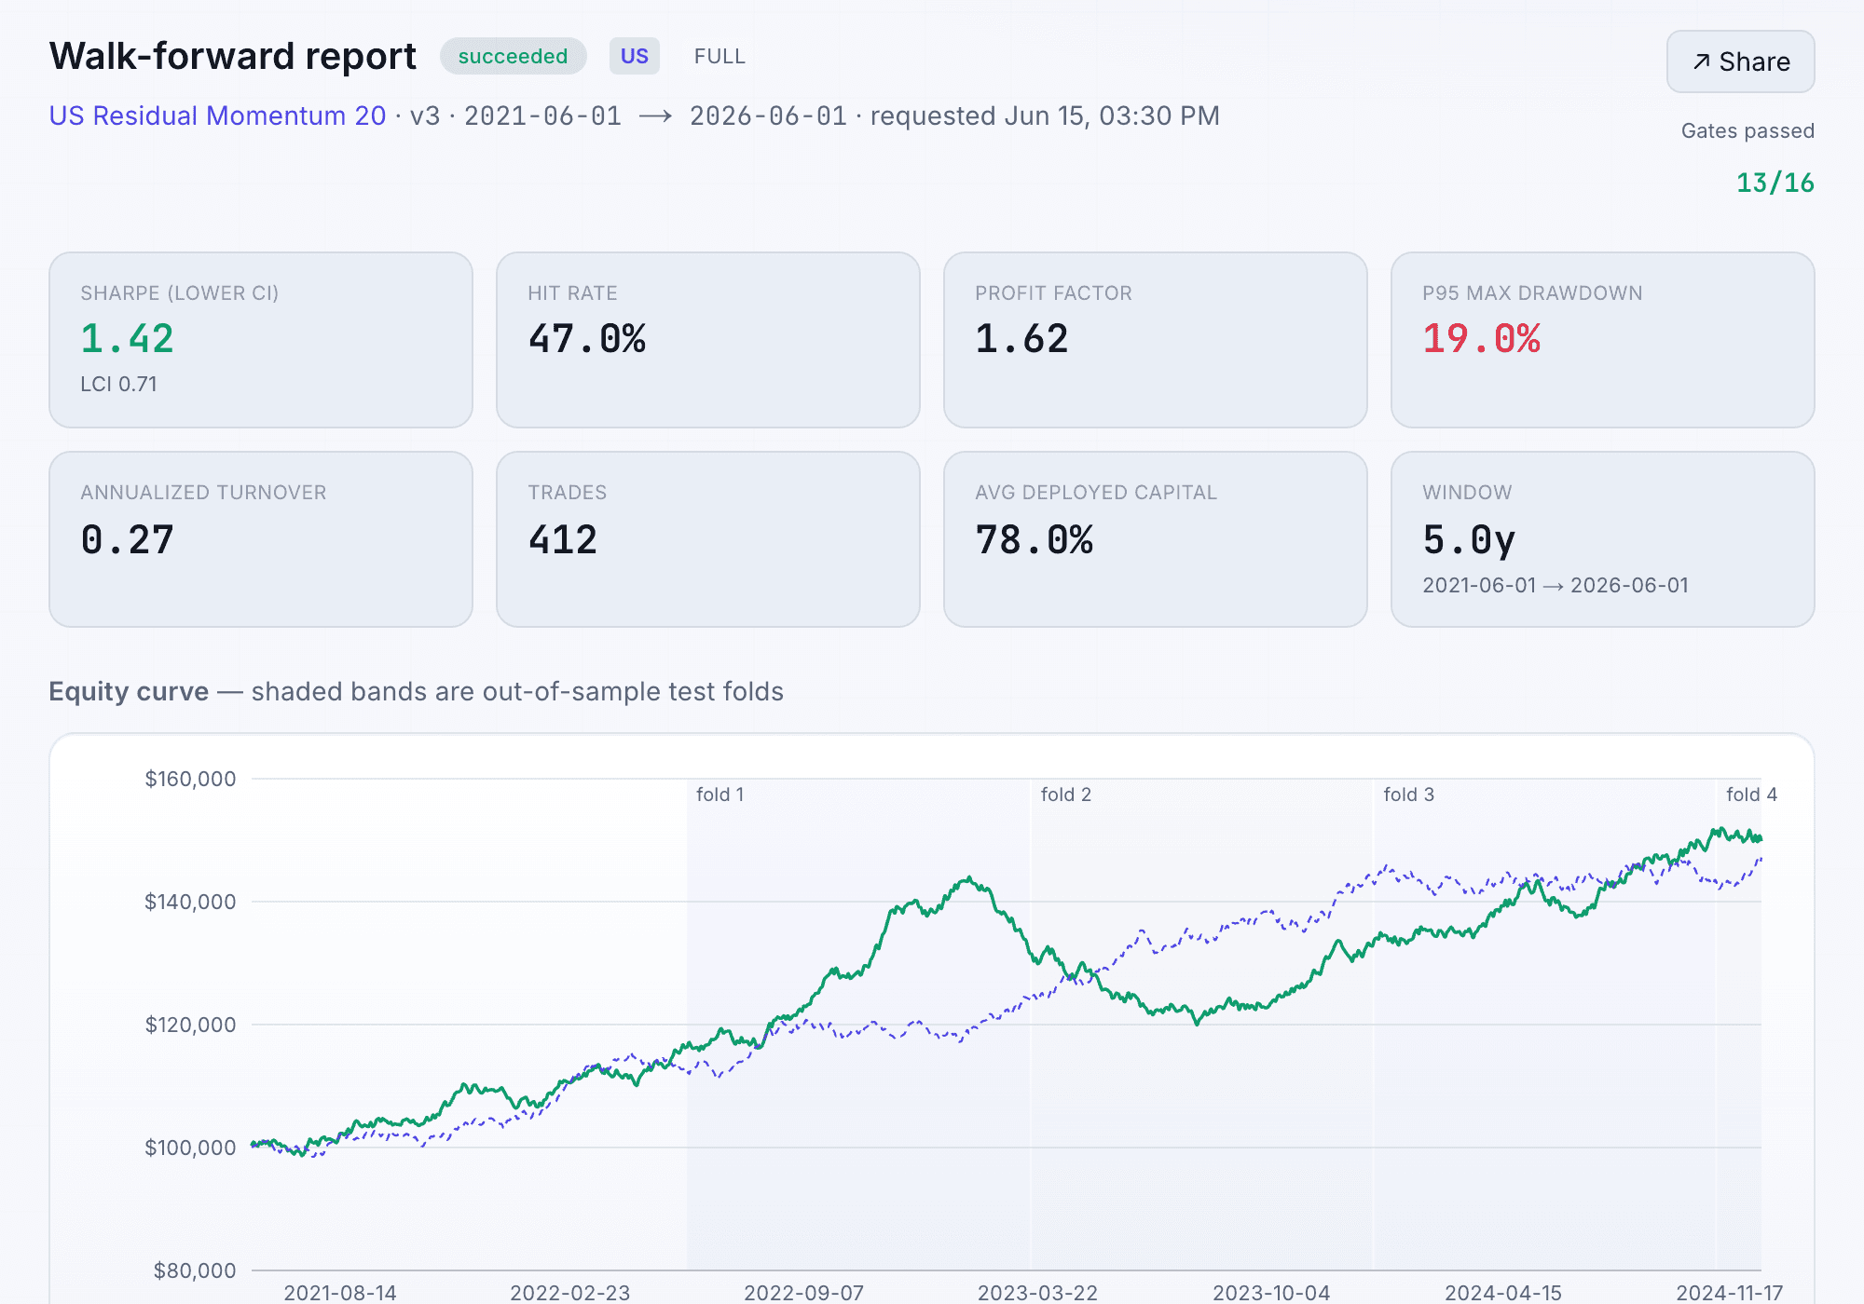
Task: Click the Walk-forward report title
Action: pos(233,56)
